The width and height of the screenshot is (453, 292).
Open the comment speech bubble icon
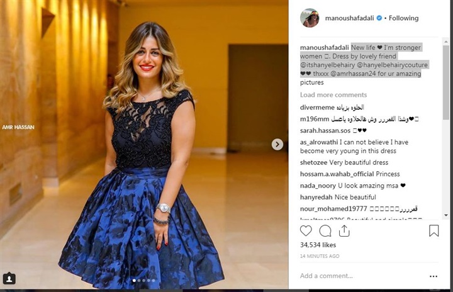pos(325,231)
